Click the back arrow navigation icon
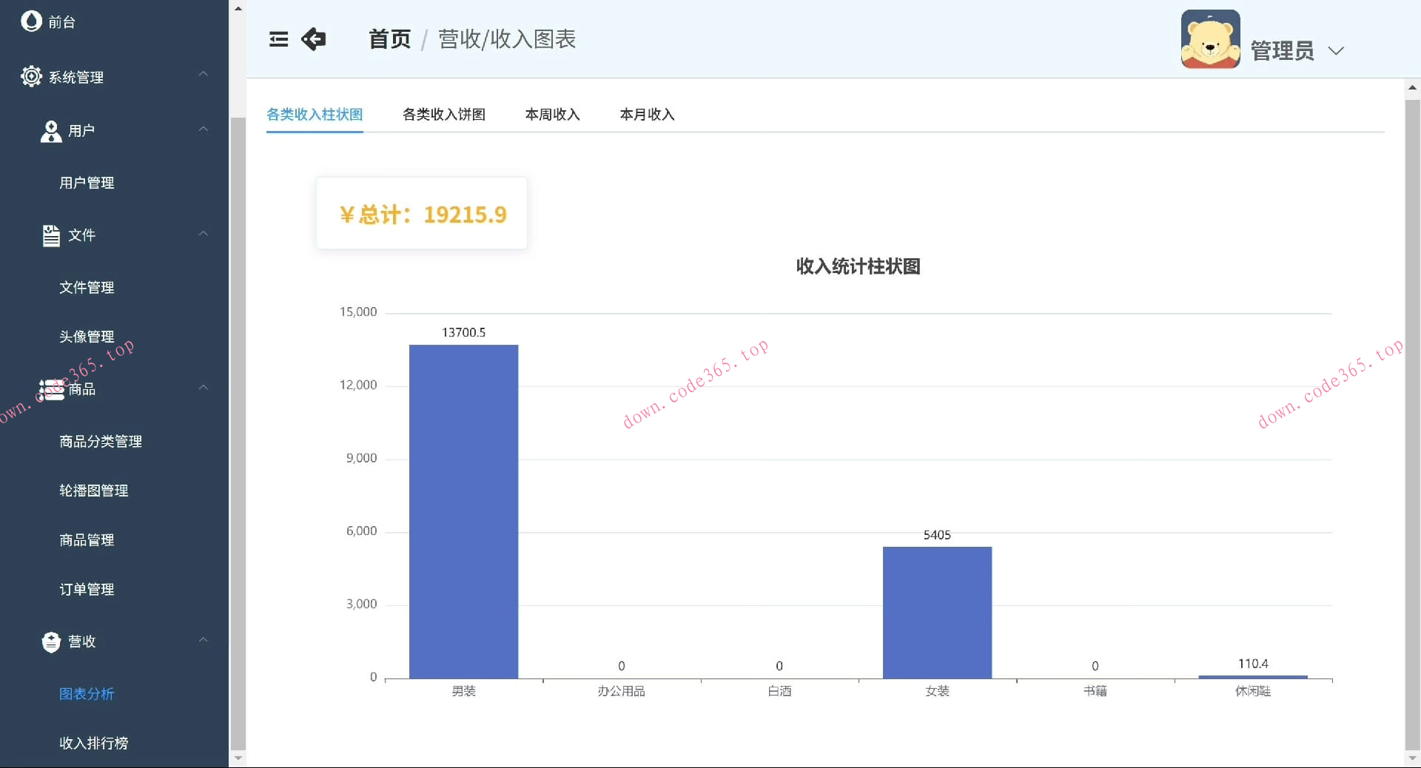1421x768 pixels. click(314, 40)
